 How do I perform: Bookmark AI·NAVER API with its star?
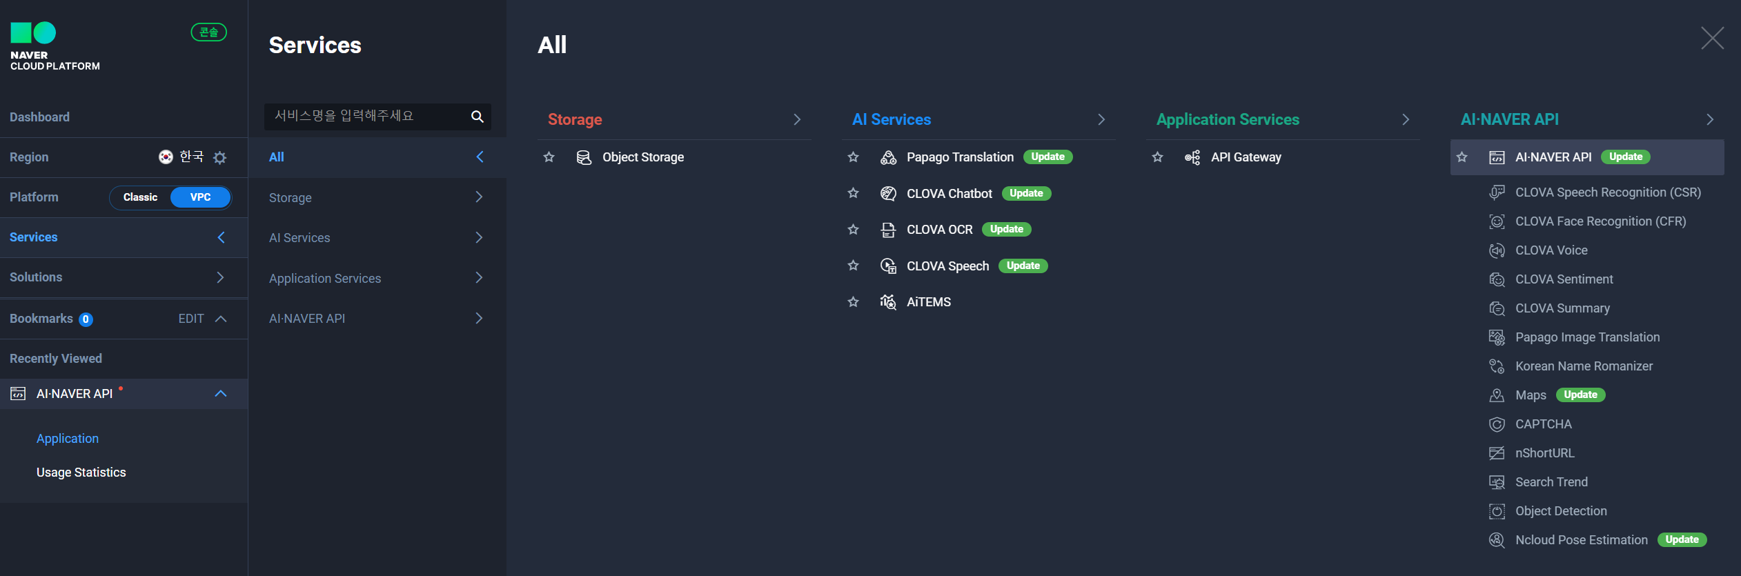(x=1462, y=157)
